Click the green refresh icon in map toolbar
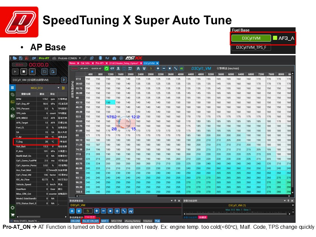 click(x=106, y=68)
